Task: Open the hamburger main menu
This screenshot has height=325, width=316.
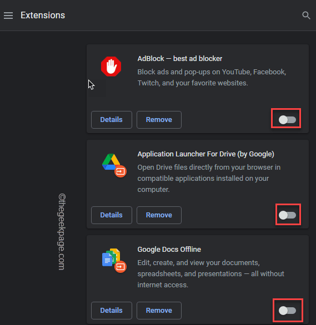Action: pyautogui.click(x=8, y=16)
